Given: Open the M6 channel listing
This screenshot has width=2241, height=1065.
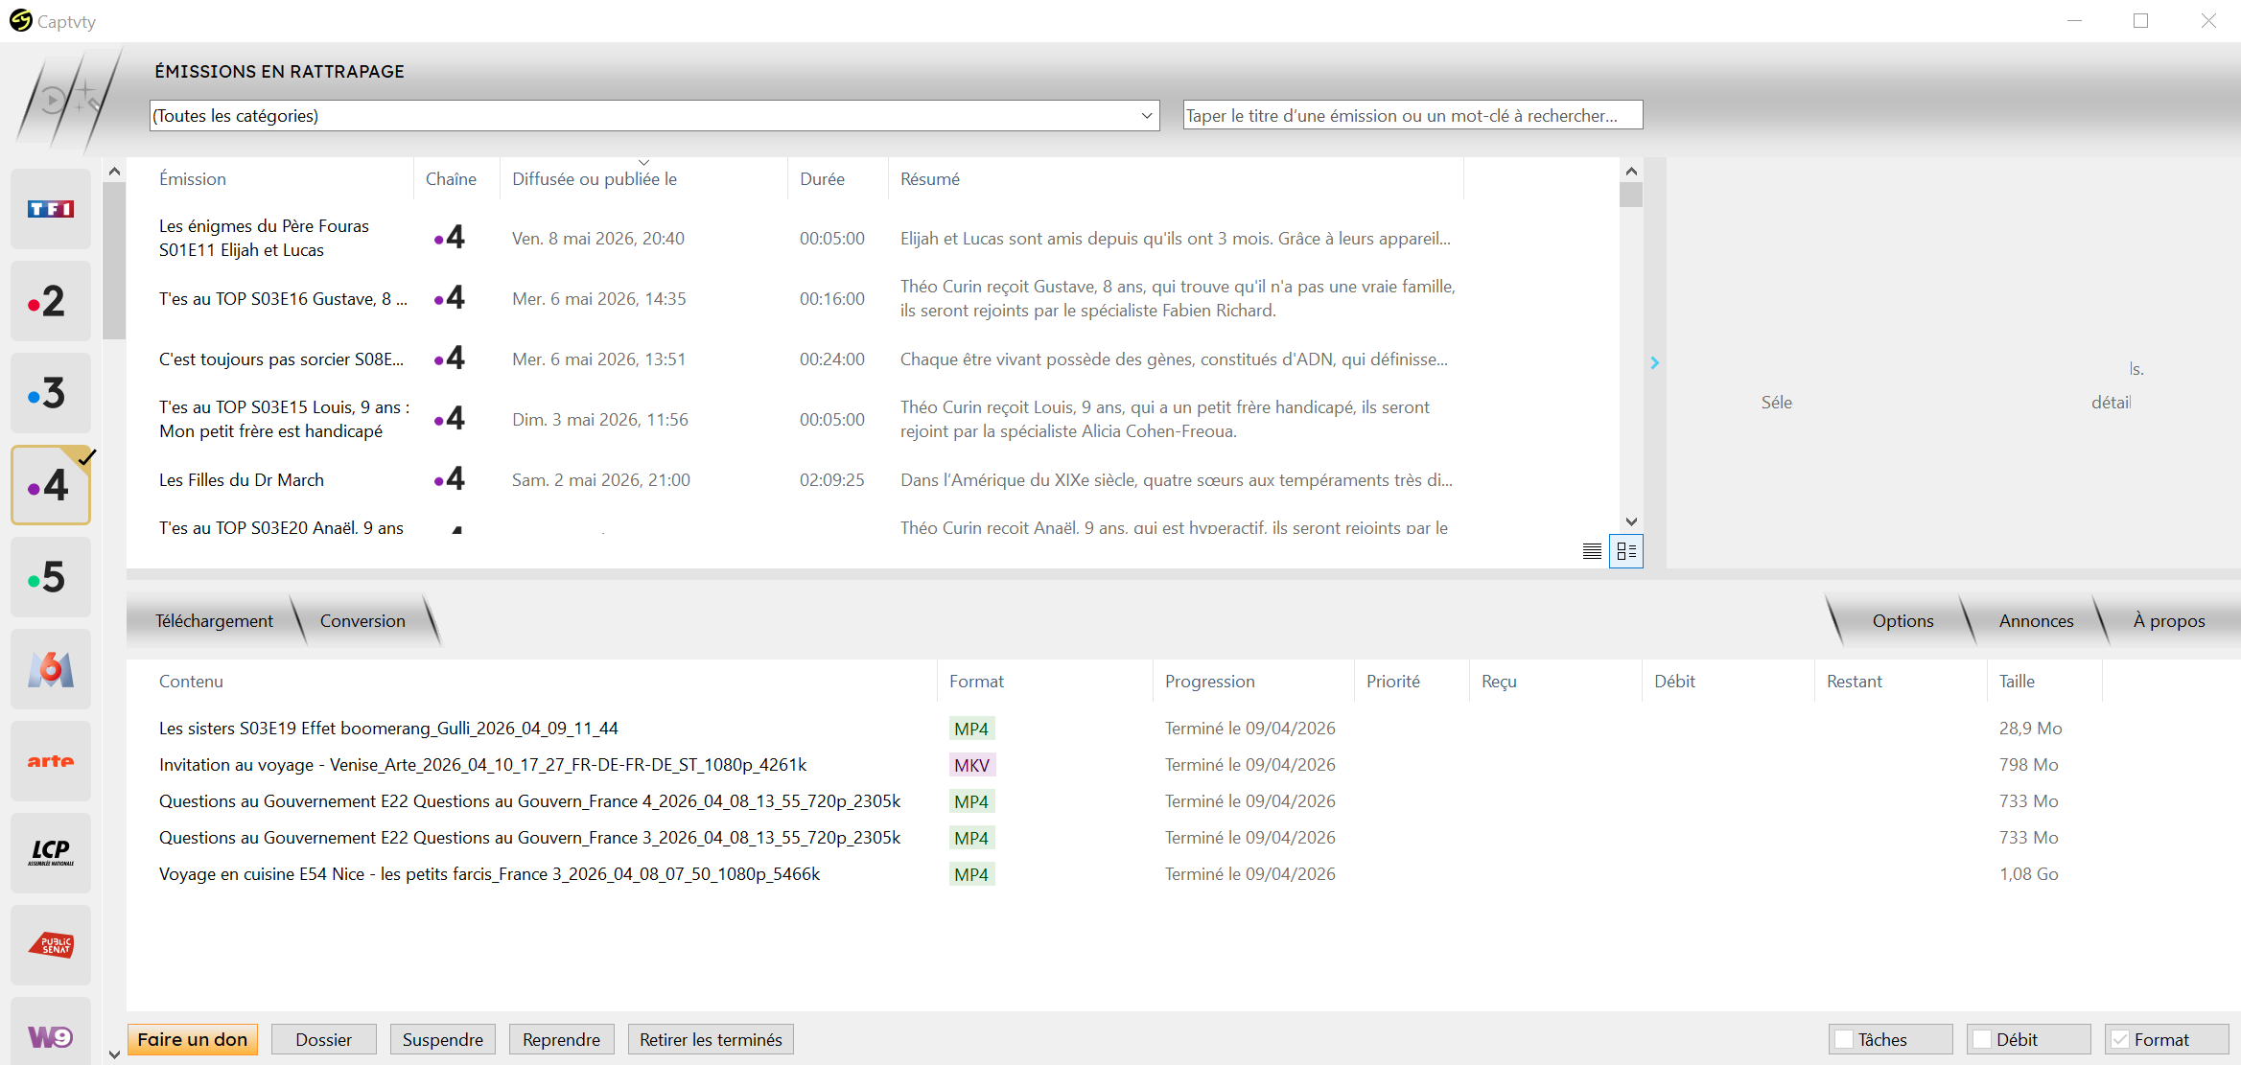Looking at the screenshot, I should coord(51,669).
